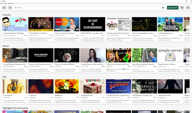Click title "Royal Mint of China Experiment..."

118,64
